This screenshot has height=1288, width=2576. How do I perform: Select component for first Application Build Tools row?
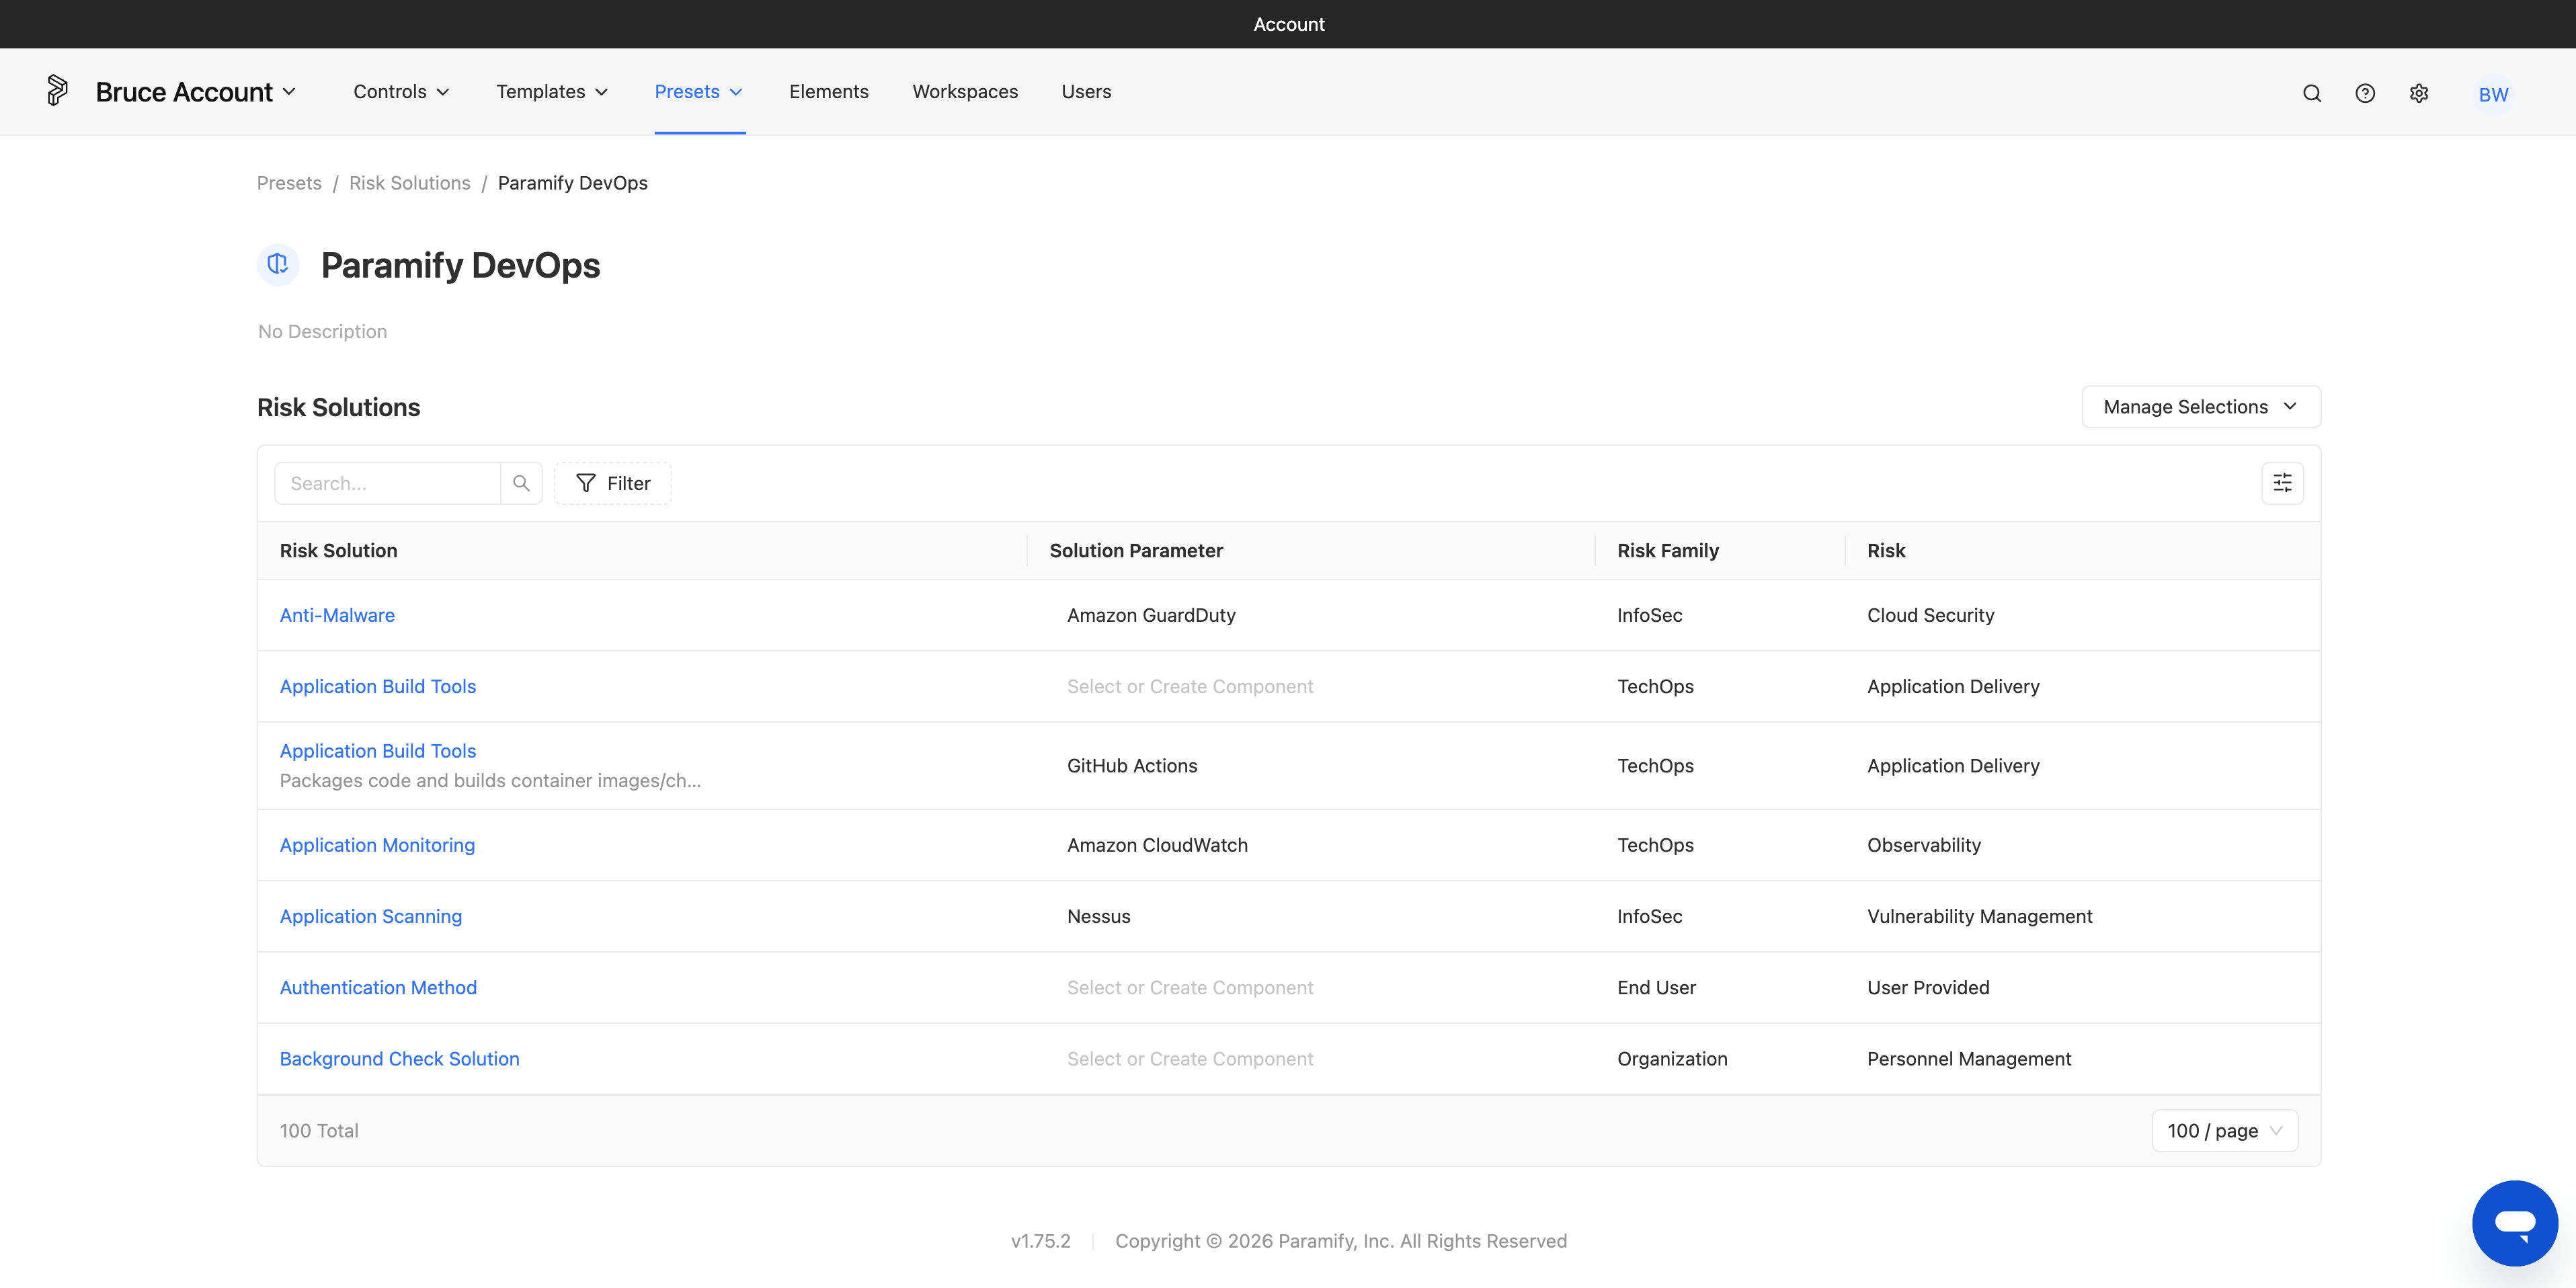1190,687
